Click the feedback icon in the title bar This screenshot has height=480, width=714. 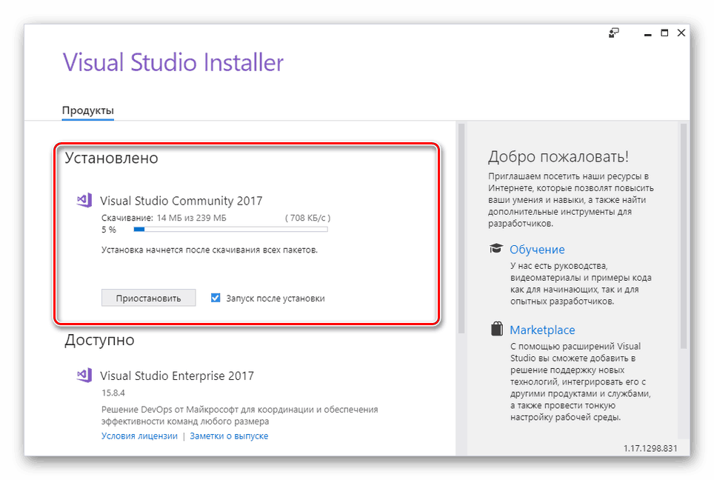coord(613,33)
